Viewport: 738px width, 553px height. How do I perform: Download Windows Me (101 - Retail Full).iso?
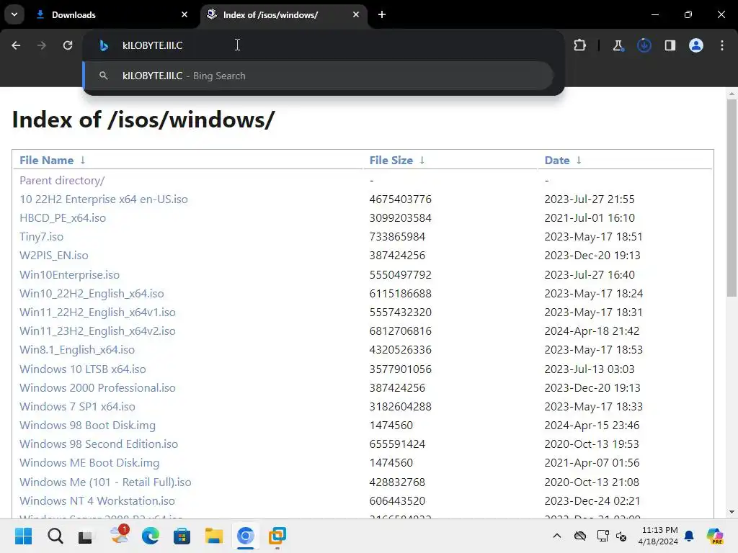click(x=105, y=482)
